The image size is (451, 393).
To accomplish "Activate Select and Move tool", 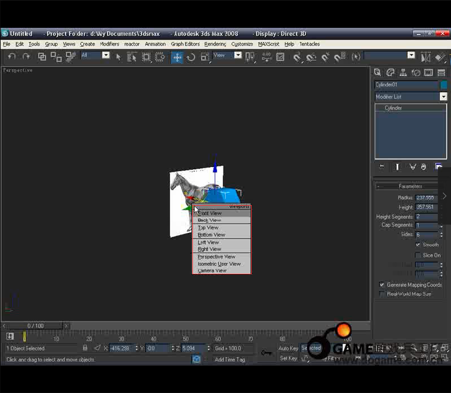I will 177,57.
